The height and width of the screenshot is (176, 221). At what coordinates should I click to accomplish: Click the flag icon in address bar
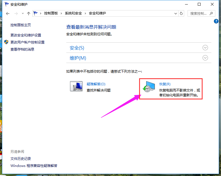click(x=36, y=14)
